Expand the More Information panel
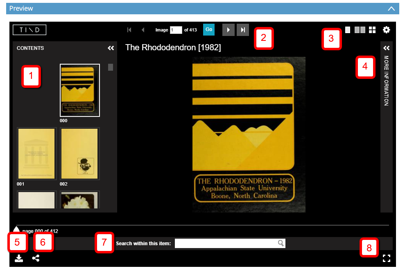The height and width of the screenshot is (273, 405). point(387,48)
